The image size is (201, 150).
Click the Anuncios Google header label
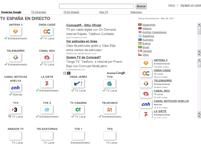pyautogui.click(x=11, y=12)
